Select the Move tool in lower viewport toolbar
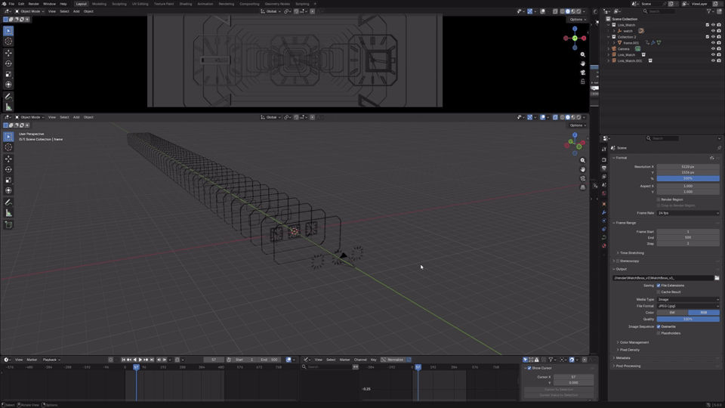The image size is (725, 408). [x=8, y=159]
